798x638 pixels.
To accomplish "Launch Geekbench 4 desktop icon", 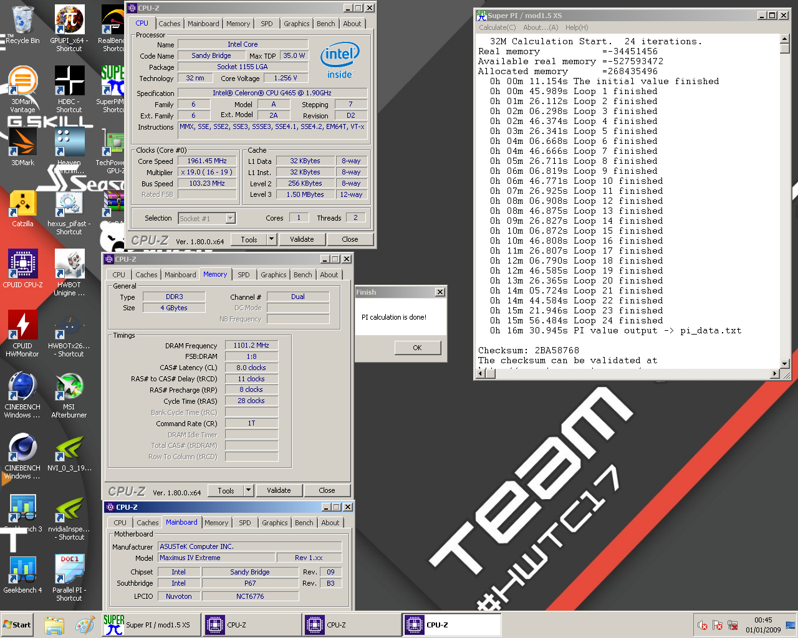I will click(22, 574).
